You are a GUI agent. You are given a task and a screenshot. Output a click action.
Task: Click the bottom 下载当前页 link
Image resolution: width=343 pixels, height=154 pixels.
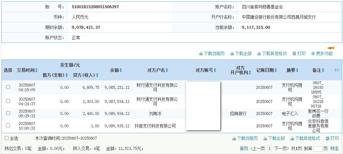(x=245, y=138)
